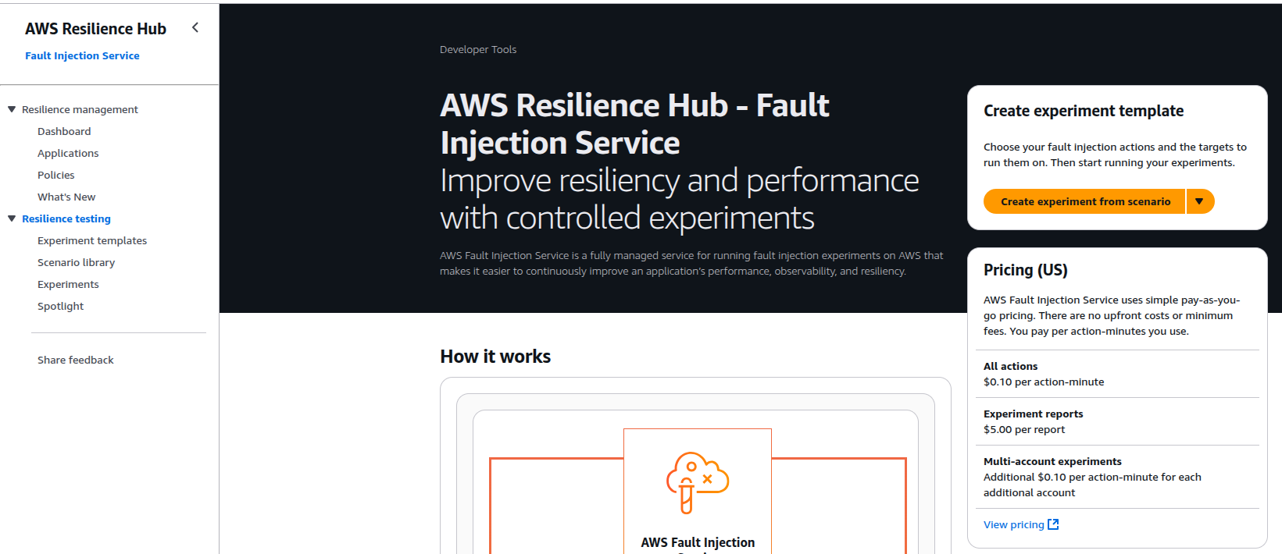Open Spotlight in the sidebar
The height and width of the screenshot is (554, 1282).
[x=60, y=306]
